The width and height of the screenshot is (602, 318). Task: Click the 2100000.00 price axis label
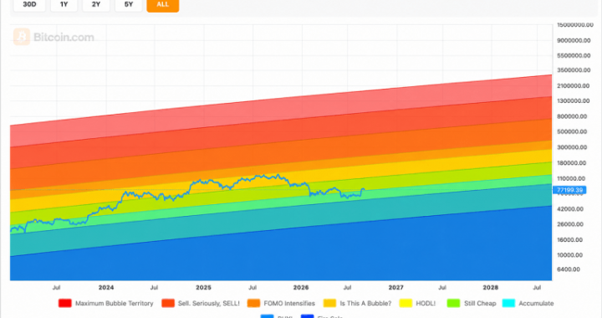574,86
